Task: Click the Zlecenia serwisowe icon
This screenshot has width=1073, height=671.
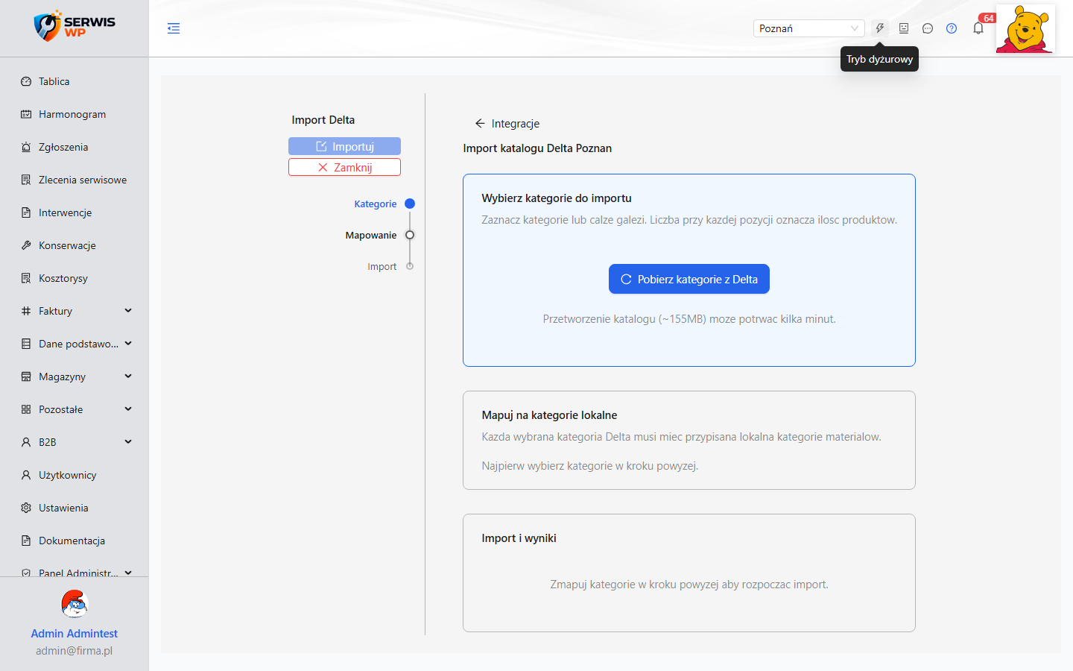Action: pyautogui.click(x=26, y=180)
